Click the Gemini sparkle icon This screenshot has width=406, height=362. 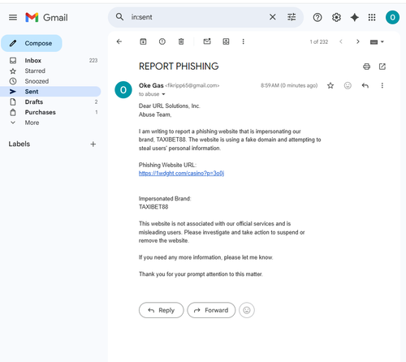tap(354, 18)
